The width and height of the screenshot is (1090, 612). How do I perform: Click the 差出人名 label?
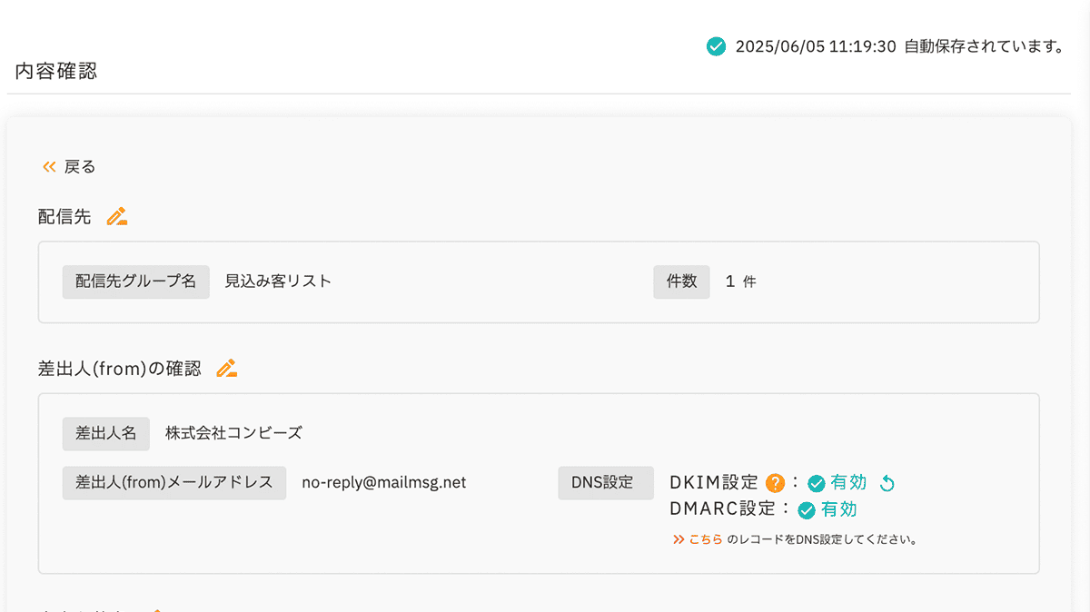105,433
